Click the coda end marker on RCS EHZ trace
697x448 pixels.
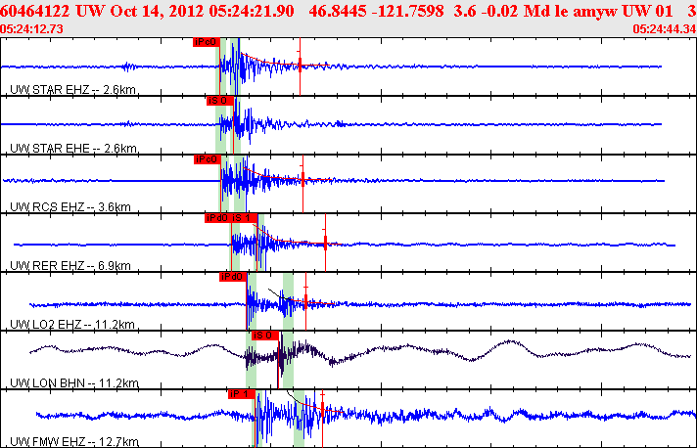(x=302, y=180)
